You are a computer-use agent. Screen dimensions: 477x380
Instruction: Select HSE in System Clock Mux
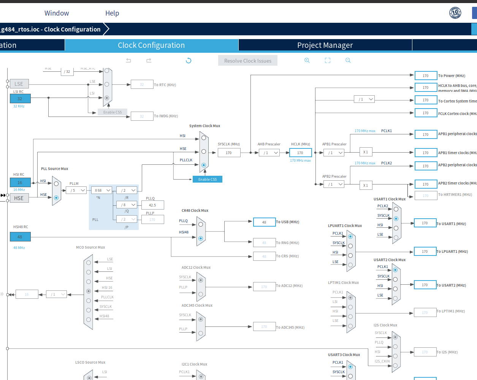pyautogui.click(x=204, y=151)
